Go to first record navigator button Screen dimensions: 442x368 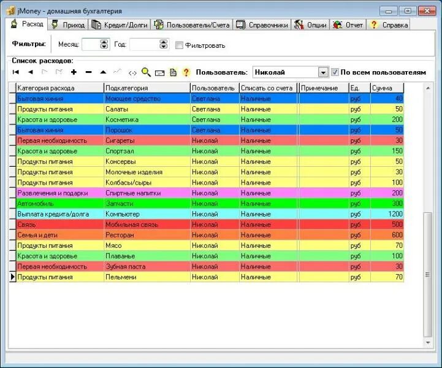[x=16, y=72]
